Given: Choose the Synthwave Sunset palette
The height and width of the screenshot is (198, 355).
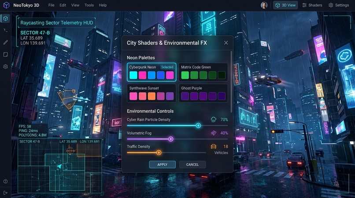Looking at the screenshot, I should [152, 93].
